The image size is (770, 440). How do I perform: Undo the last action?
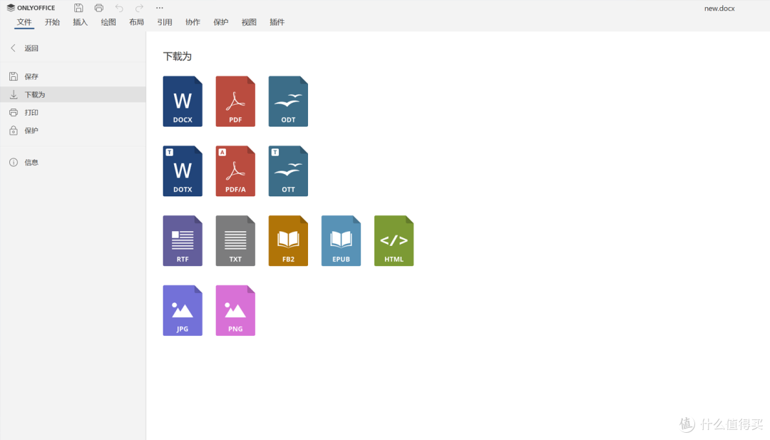(x=119, y=8)
